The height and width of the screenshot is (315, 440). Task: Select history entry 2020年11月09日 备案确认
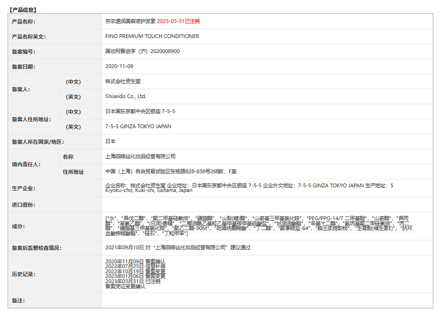(x=135, y=261)
